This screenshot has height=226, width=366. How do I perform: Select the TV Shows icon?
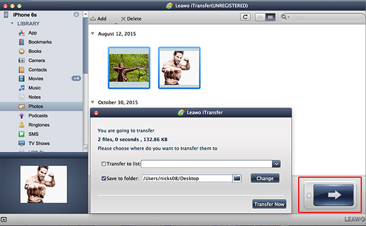point(21,143)
